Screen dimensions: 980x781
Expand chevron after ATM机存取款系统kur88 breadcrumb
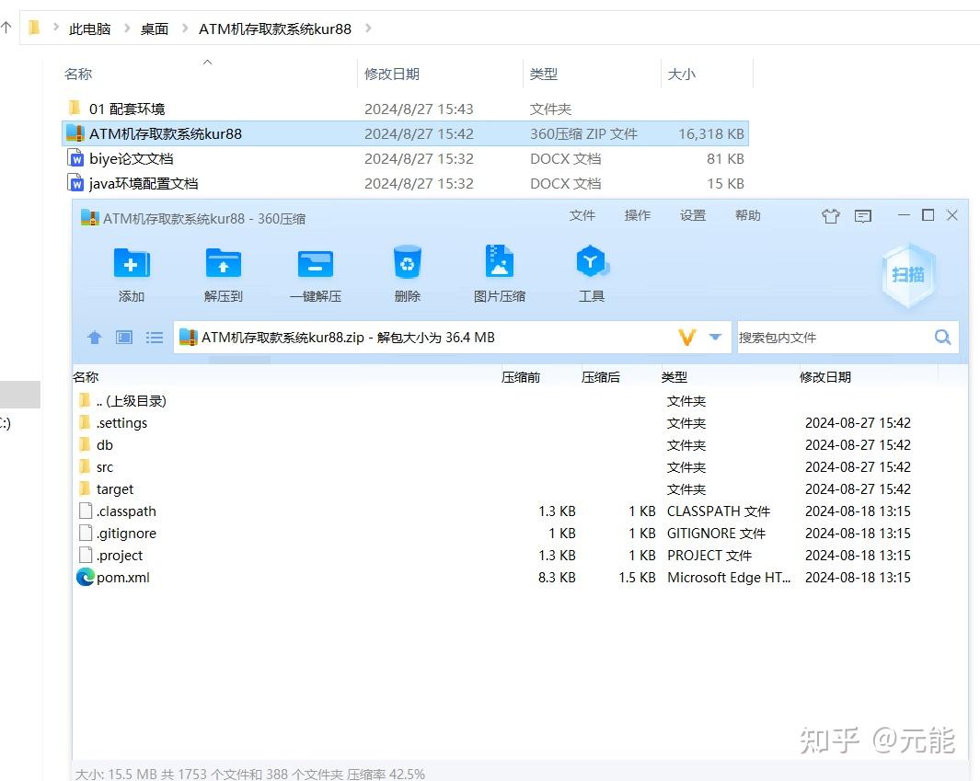[x=368, y=29]
